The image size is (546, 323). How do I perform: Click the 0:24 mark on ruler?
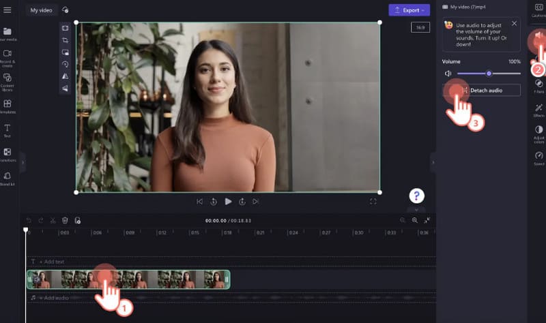click(x=293, y=232)
